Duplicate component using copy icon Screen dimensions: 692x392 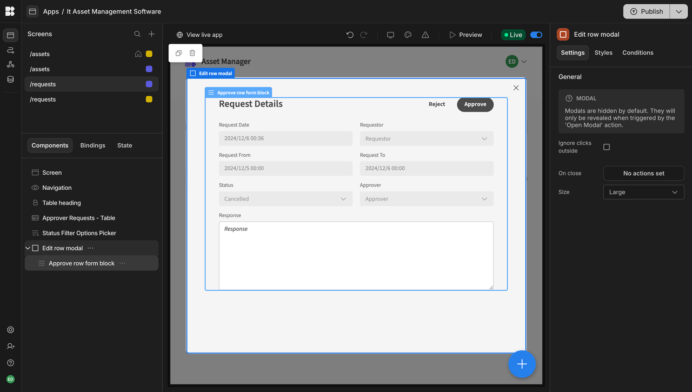178,53
